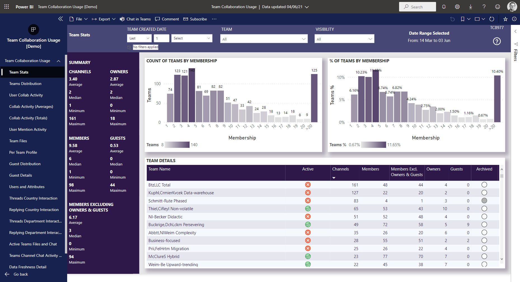
Task: Go to Teams Distribution page
Action: point(25,84)
